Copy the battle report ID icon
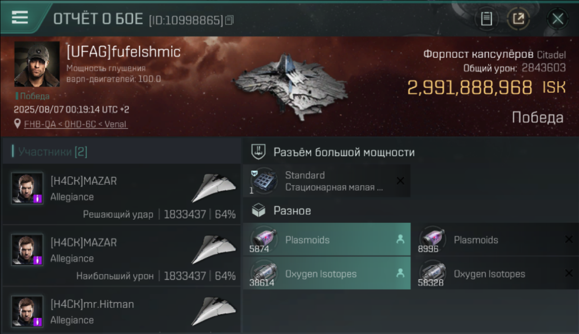Viewport: 579px width, 334px height. pos(229,20)
